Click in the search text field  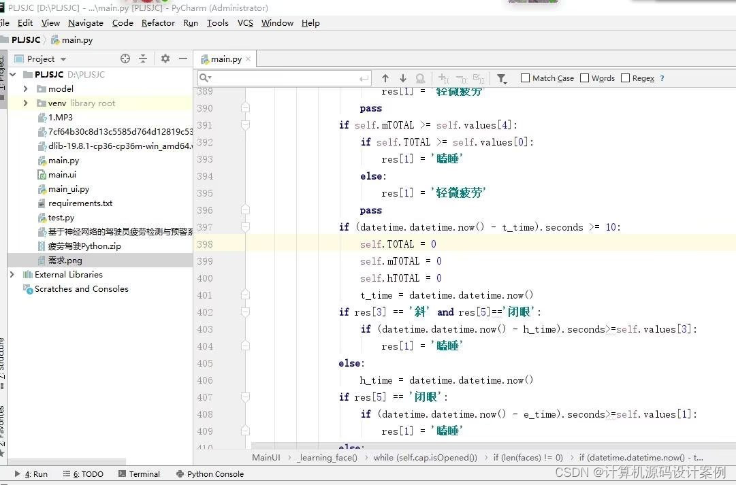click(x=285, y=78)
